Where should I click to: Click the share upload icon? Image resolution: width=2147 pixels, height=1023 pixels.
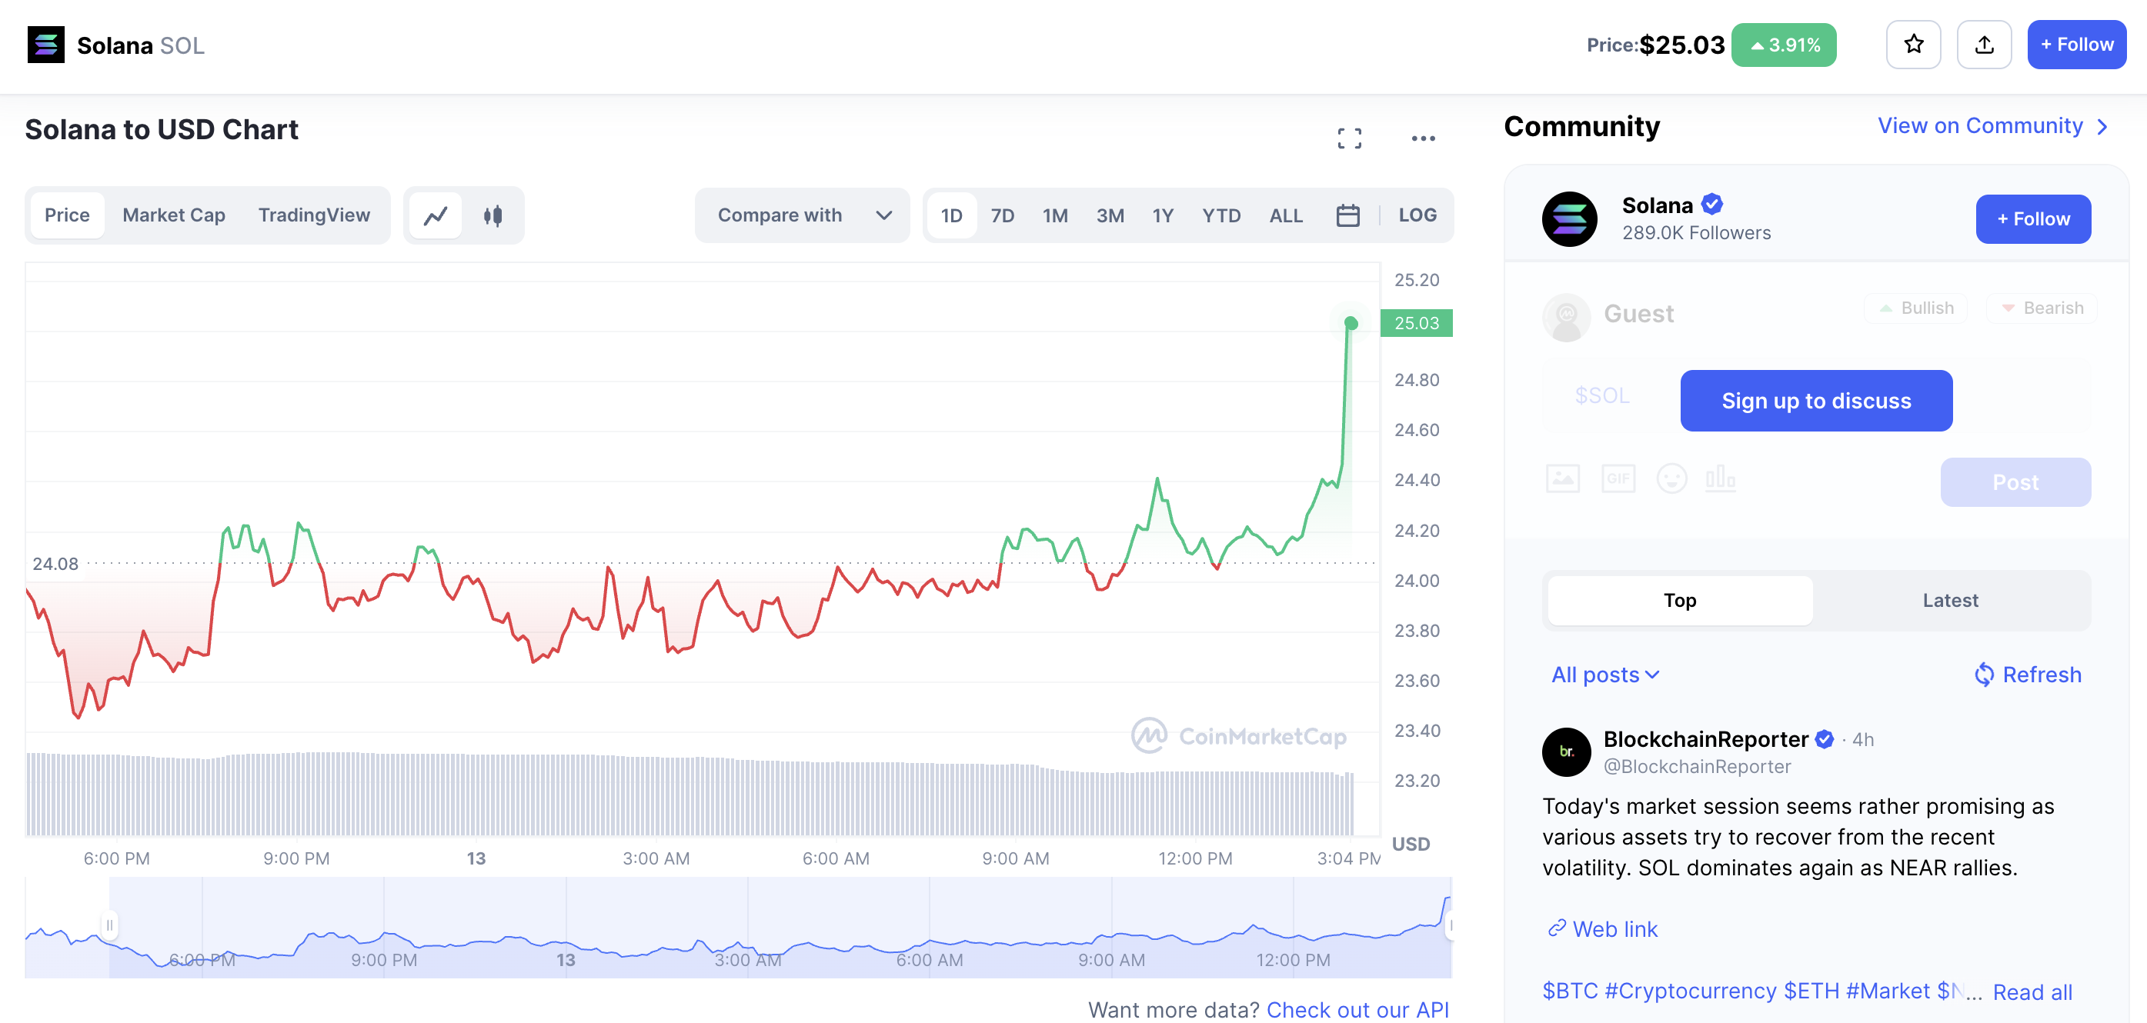[1984, 45]
